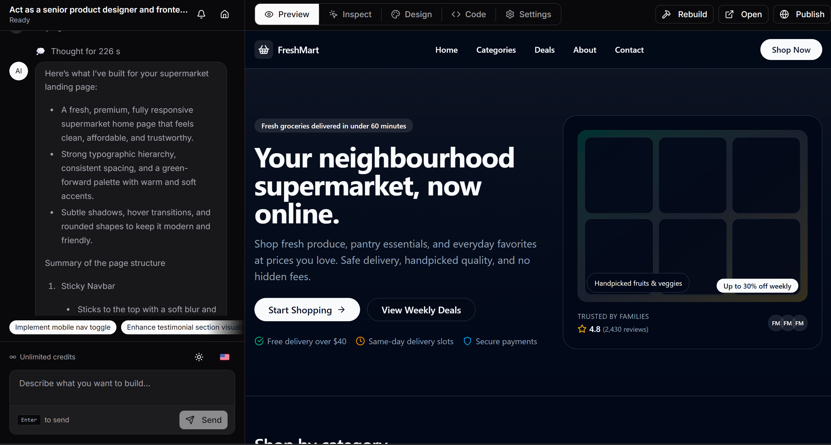Click the AI avatar circle
831x445 pixels.
point(19,71)
